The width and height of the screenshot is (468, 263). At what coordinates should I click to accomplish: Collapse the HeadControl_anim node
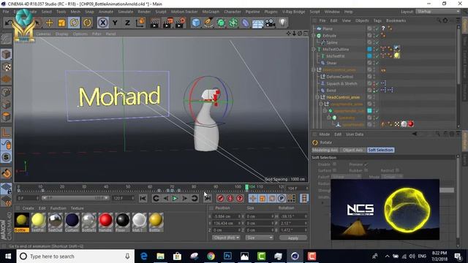(317, 97)
